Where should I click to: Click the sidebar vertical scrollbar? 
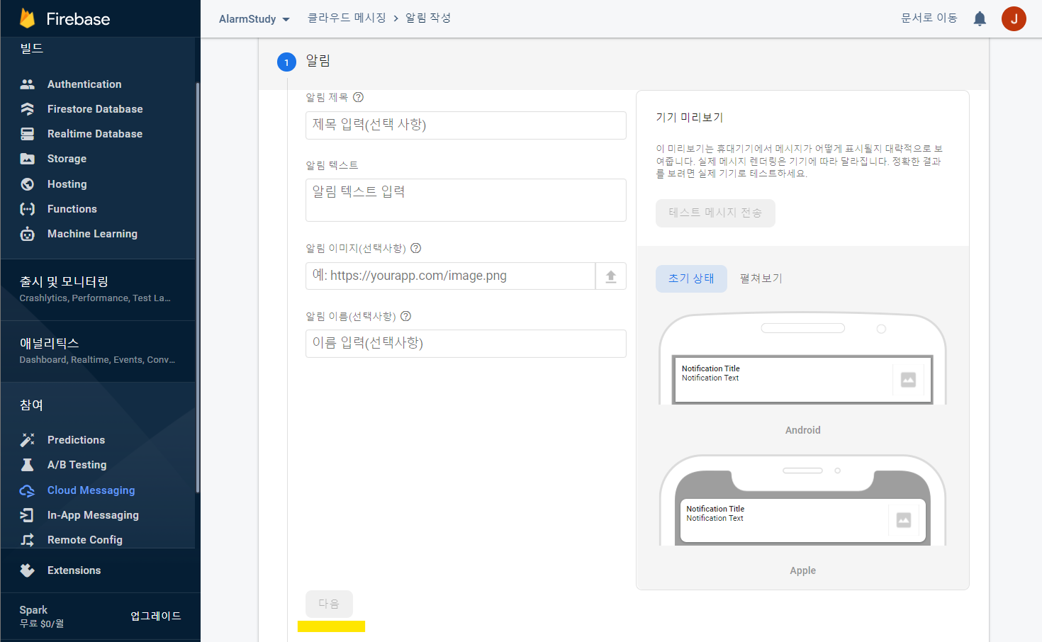point(198,287)
